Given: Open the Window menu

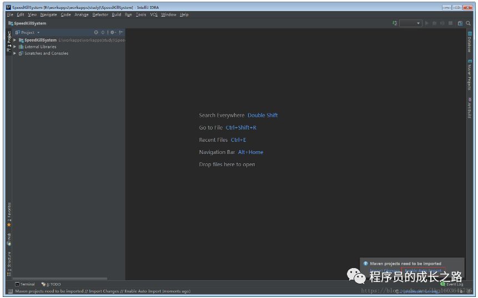Looking at the screenshot, I should [169, 14].
